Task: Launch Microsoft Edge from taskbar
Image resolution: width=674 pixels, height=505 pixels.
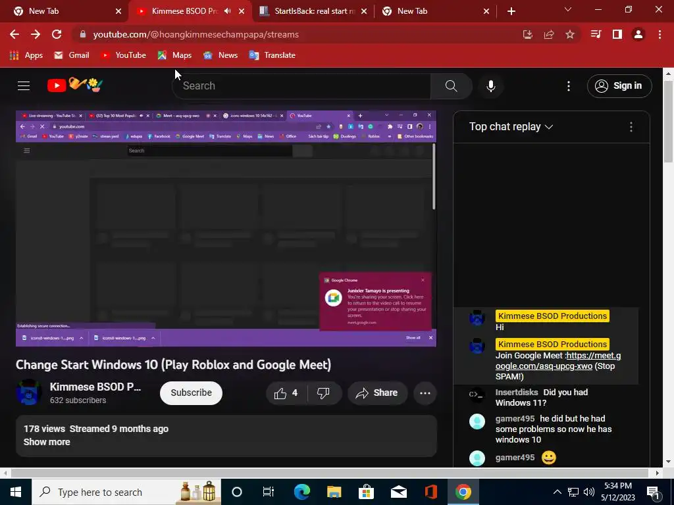Action: pos(301,492)
